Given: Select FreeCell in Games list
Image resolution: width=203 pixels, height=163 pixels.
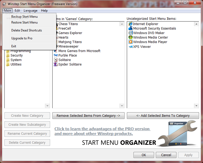Looking at the screenshot, I should pos(65,28).
